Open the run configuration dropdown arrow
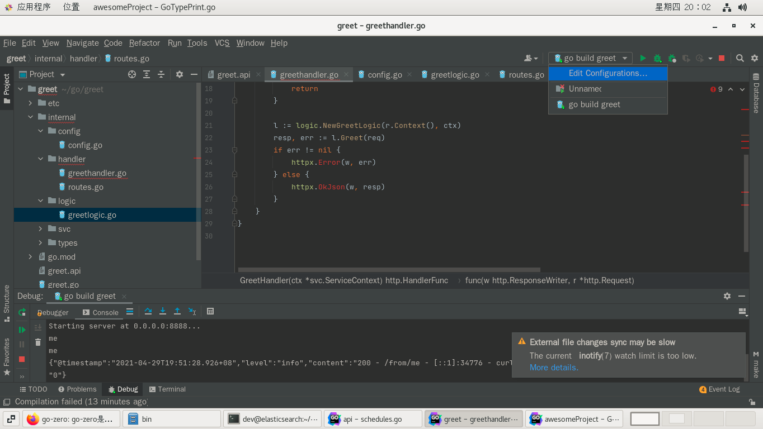 (x=625, y=58)
